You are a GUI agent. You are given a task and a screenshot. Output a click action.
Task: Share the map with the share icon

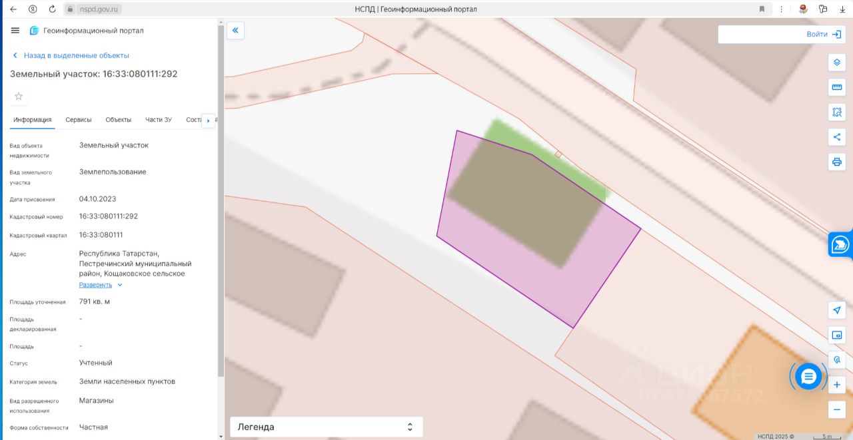pos(837,137)
